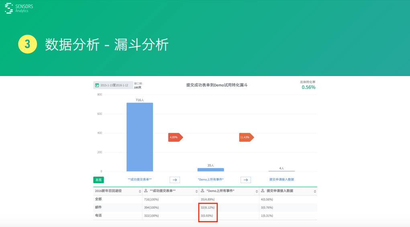Sort the 成功提交表单 column using its arrows
Image resolution: width=410 pixels, height=227 pixels.
[196, 191]
